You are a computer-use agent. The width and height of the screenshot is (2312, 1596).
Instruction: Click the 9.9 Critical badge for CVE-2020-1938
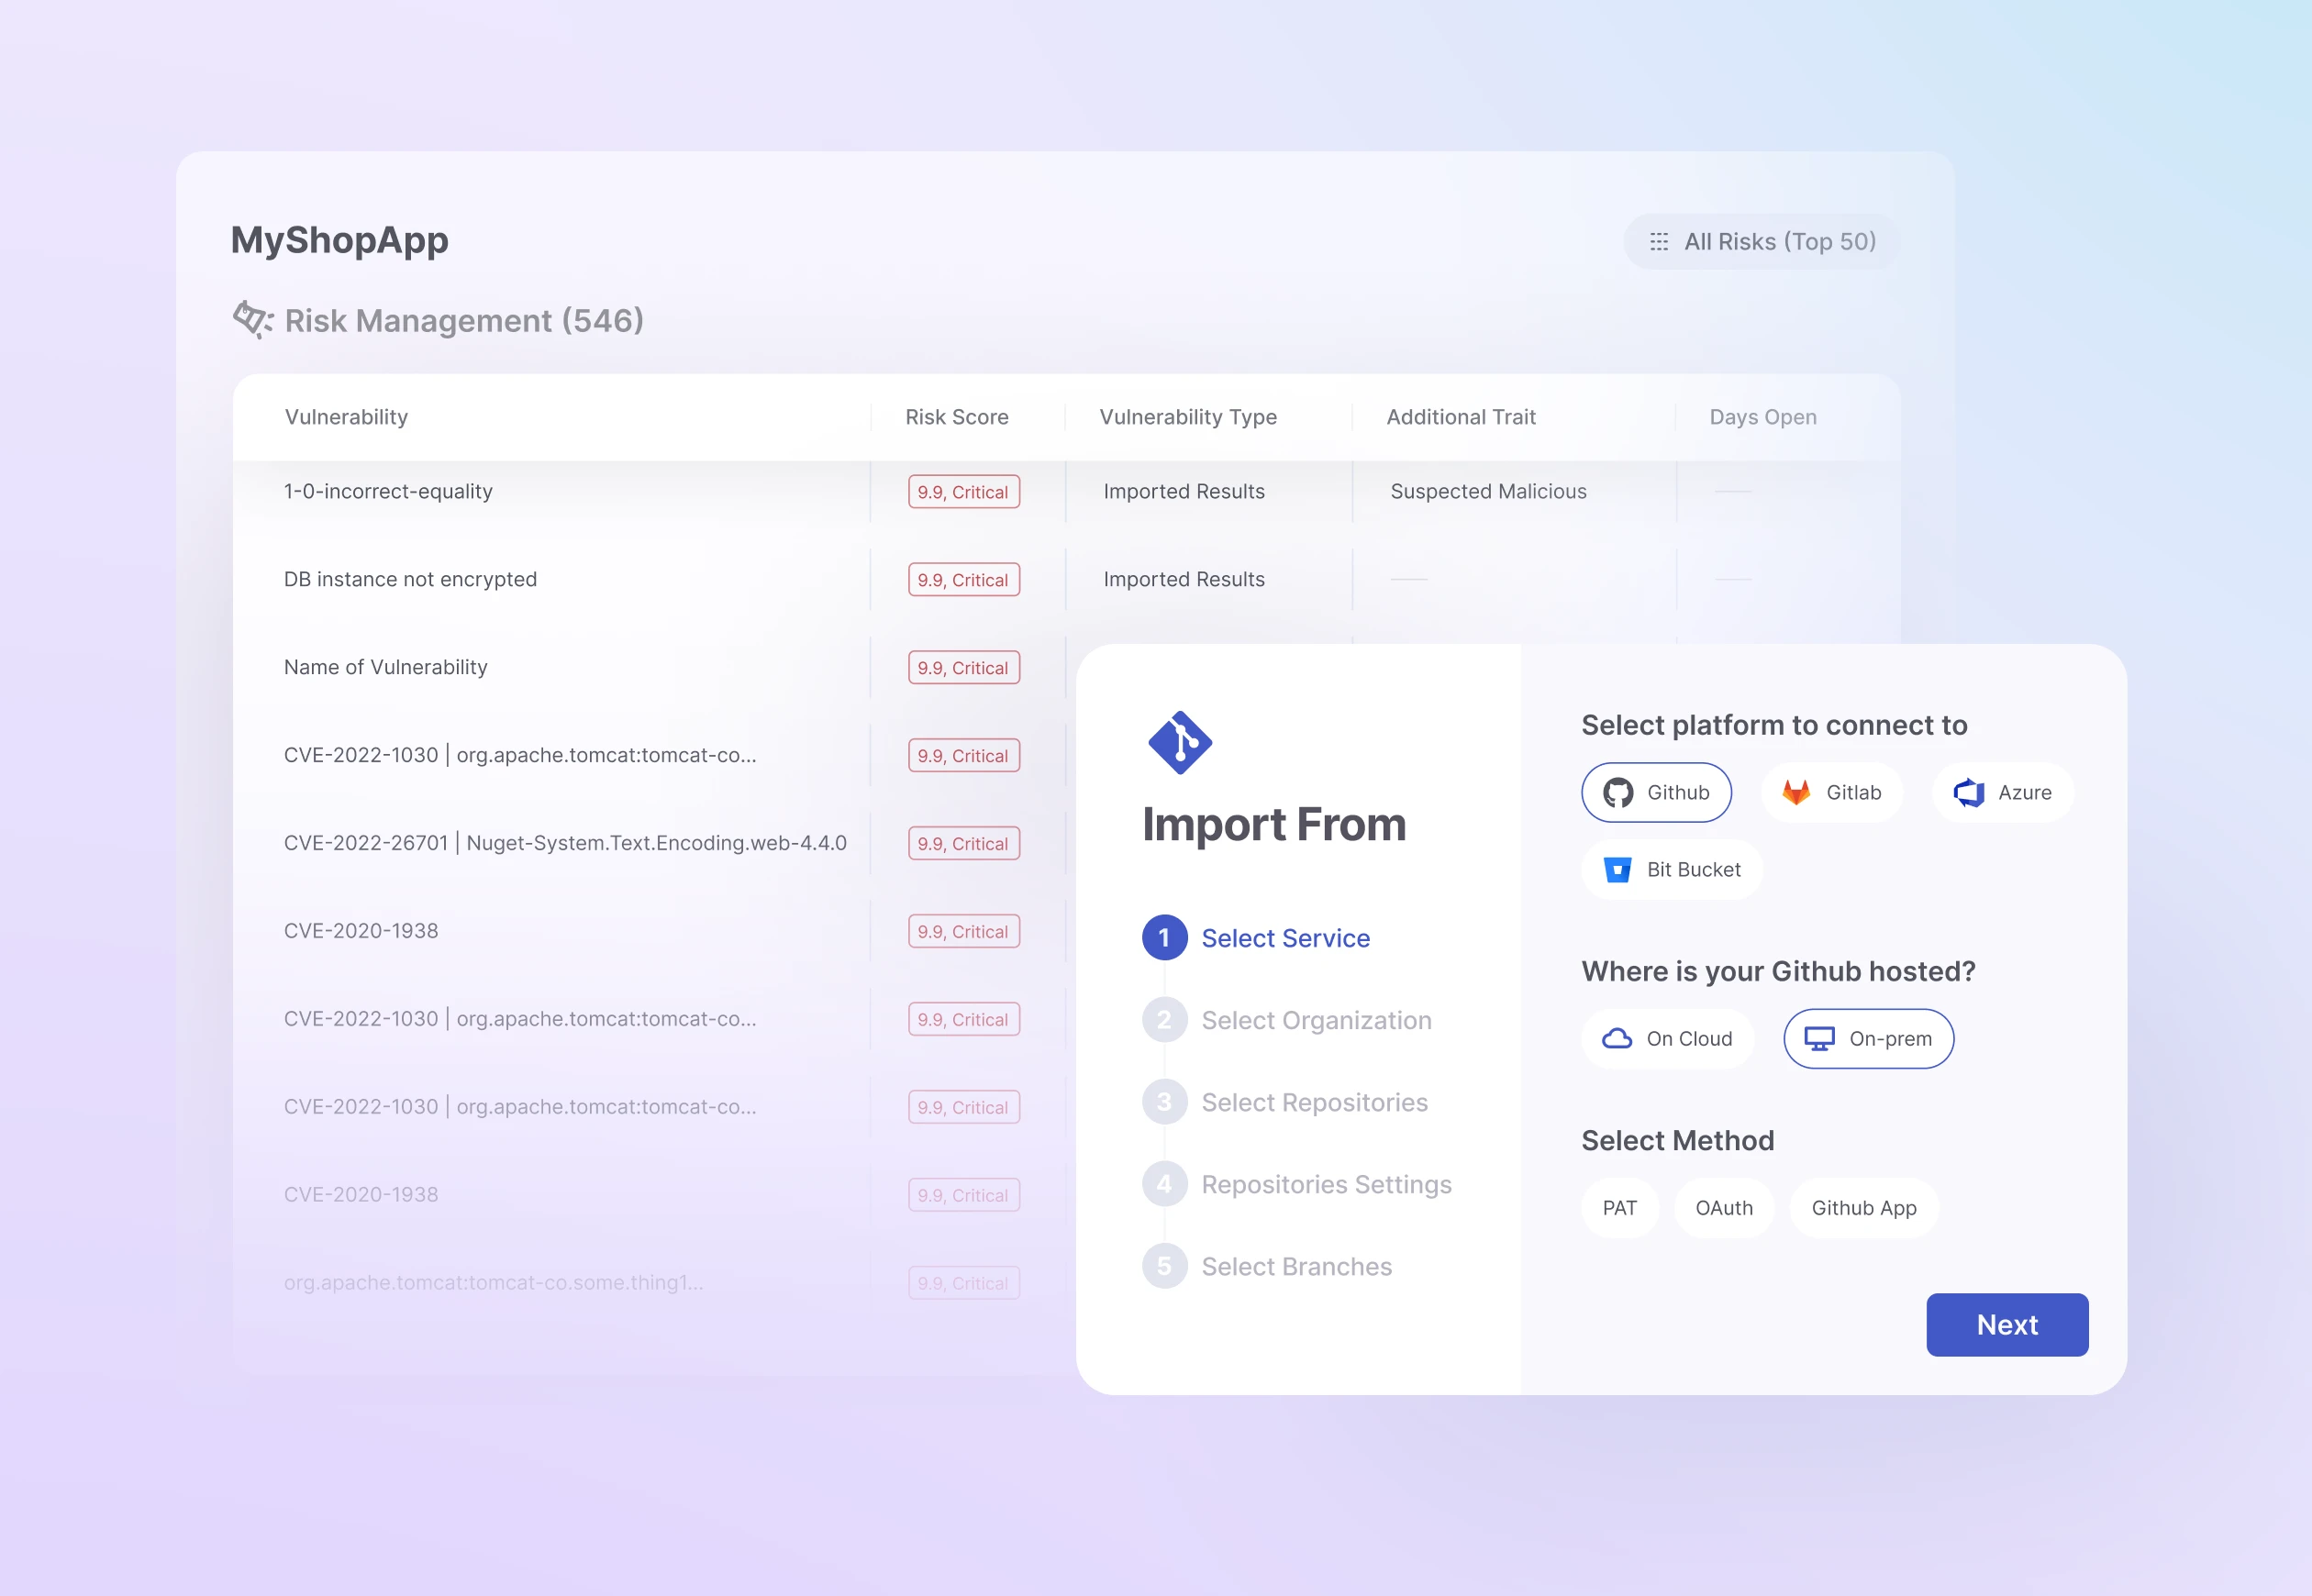coord(963,932)
